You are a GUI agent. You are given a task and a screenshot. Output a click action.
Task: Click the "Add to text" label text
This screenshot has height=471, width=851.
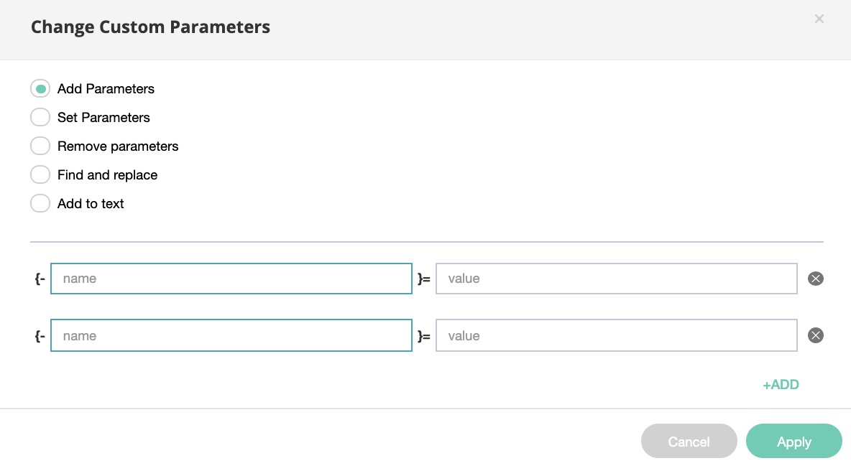point(91,204)
